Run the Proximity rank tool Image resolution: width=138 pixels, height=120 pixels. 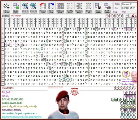click(x=79, y=8)
